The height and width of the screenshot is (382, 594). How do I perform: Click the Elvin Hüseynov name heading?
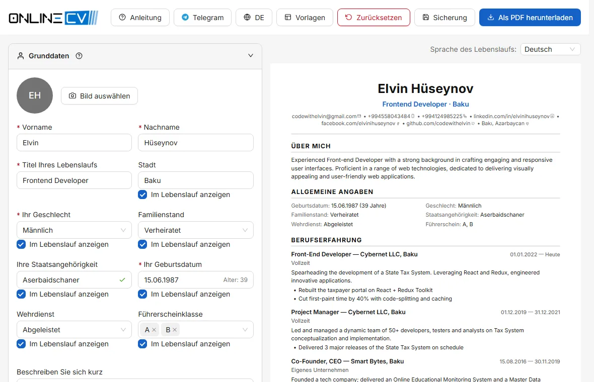click(x=425, y=88)
